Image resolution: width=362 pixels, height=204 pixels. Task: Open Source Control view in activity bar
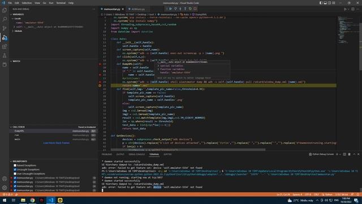coord(5,28)
